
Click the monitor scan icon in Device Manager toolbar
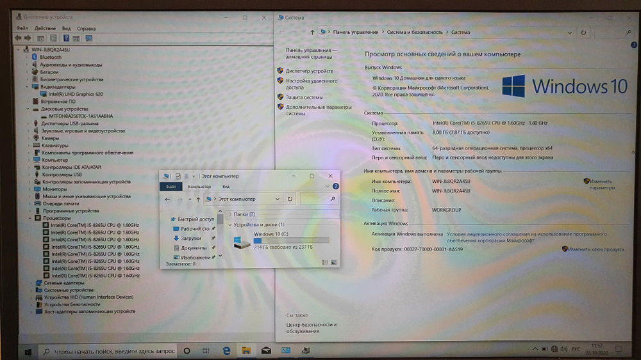click(88, 38)
